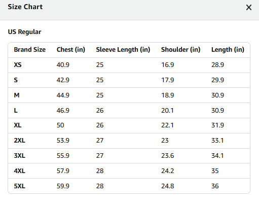259x204 pixels.
Task: Click the Shoulder (in) column header
Action: coord(180,50)
